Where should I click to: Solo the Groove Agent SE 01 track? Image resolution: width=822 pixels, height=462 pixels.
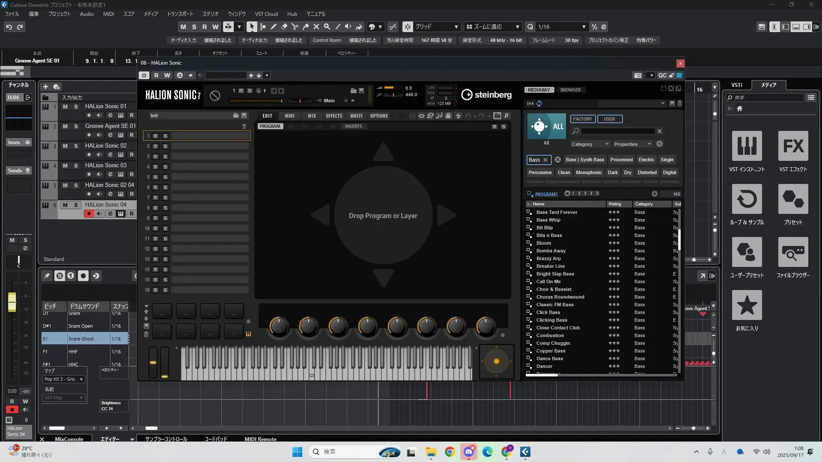pyautogui.click(x=76, y=126)
